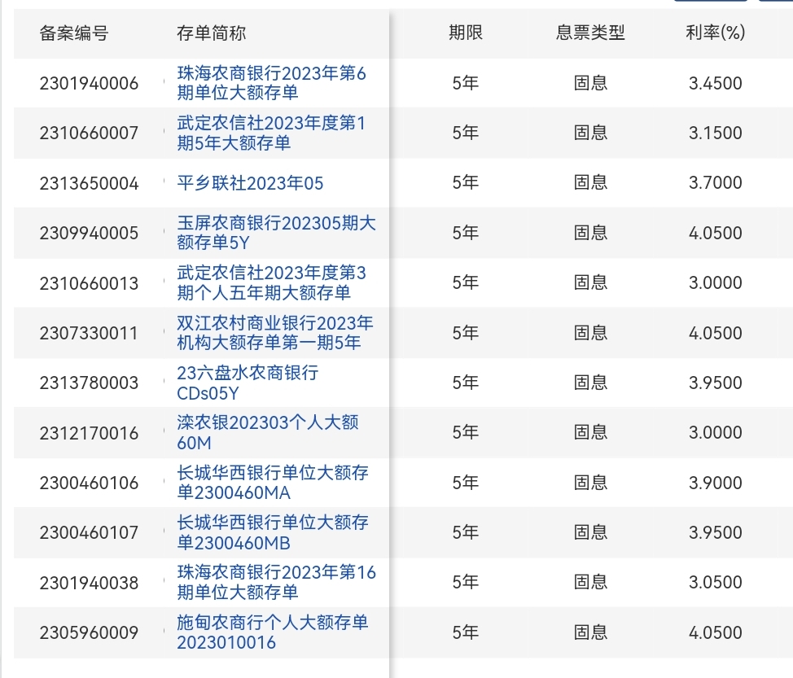Click rate 3.9500 in 2300460107 row
The height and width of the screenshot is (678, 793).
pyautogui.click(x=715, y=531)
